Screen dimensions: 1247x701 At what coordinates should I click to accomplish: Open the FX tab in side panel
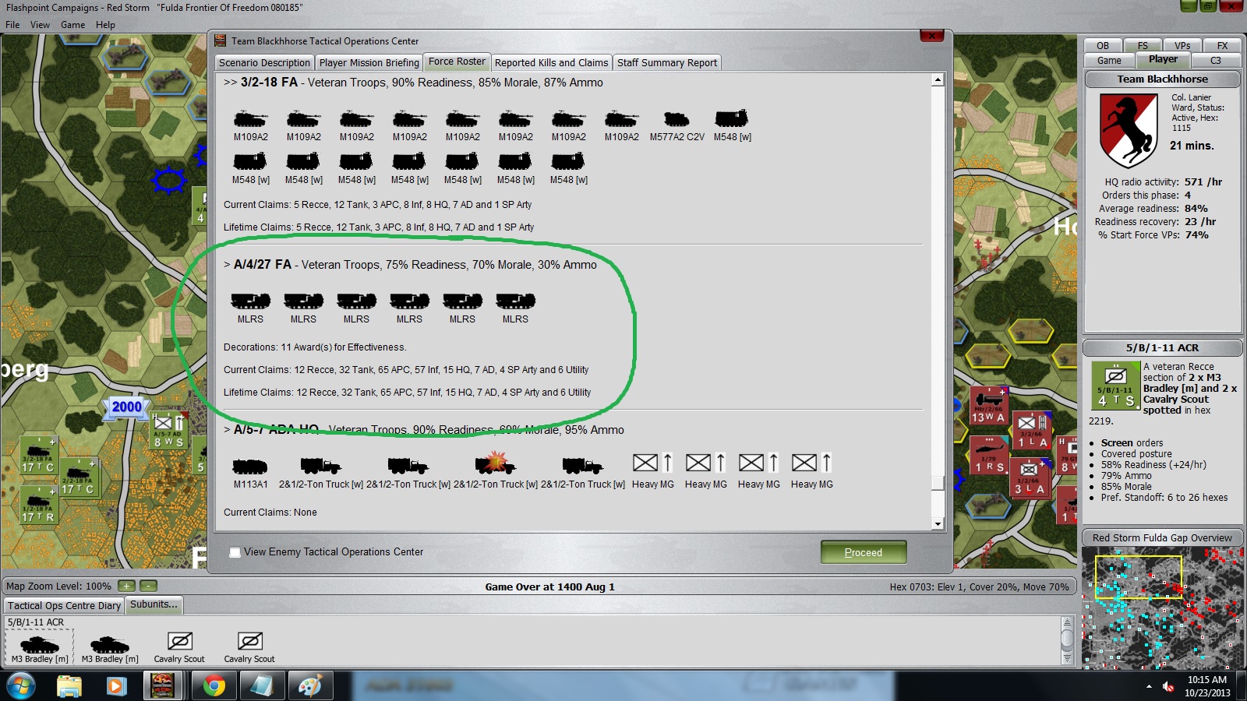(1222, 45)
